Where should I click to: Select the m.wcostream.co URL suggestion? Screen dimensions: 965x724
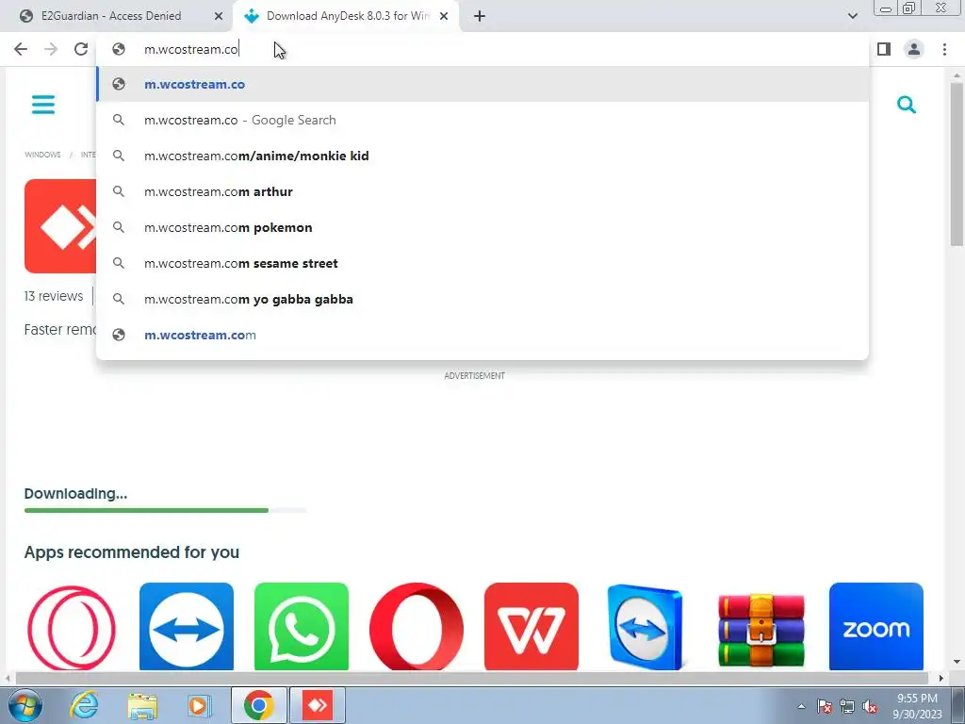coord(482,84)
